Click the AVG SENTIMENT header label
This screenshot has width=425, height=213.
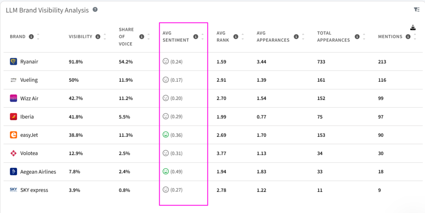pyautogui.click(x=176, y=36)
